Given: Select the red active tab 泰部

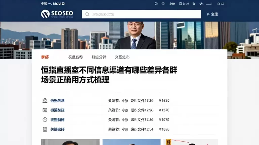Looking at the screenshot, I should 45,57.
